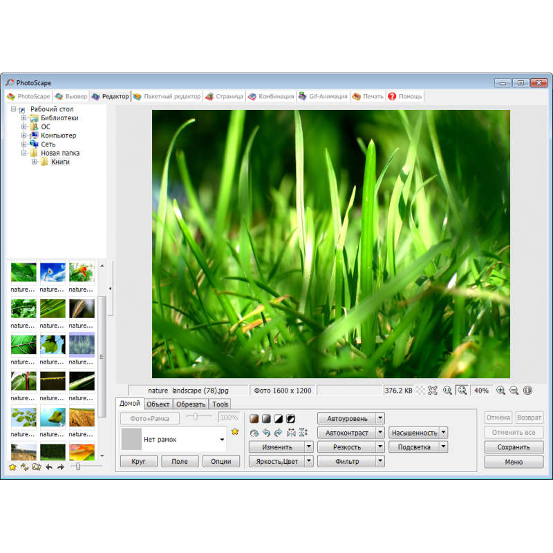
Task: Click the zoom in magnifier icon
Action: [500, 391]
